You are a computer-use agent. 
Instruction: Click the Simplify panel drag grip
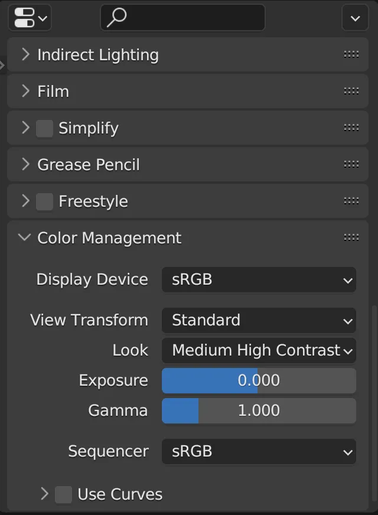[351, 128]
